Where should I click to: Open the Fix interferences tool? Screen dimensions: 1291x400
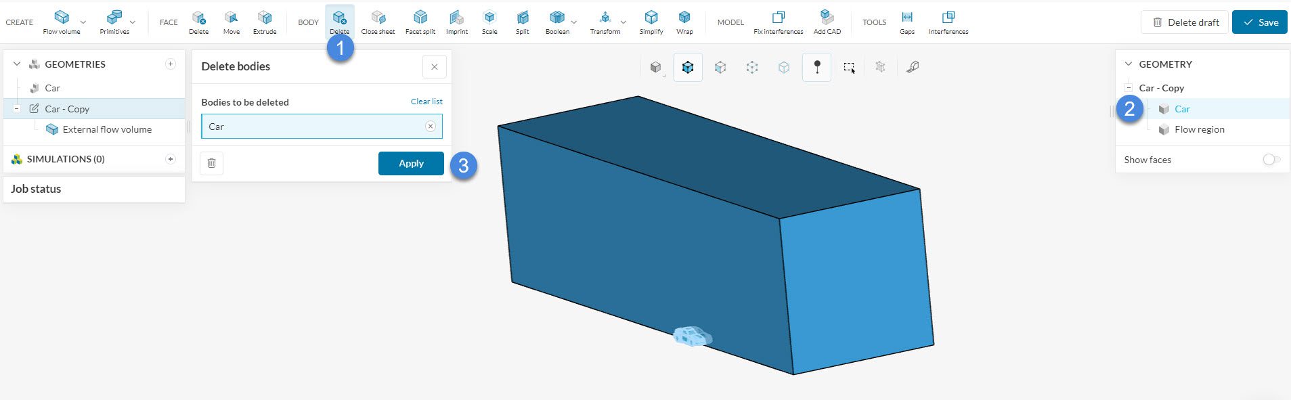(778, 22)
